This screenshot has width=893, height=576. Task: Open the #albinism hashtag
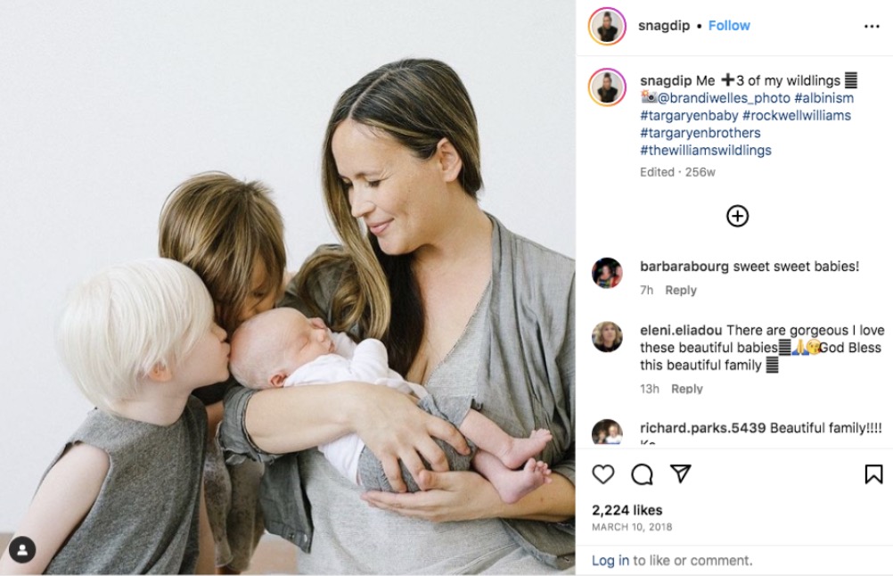click(x=823, y=98)
